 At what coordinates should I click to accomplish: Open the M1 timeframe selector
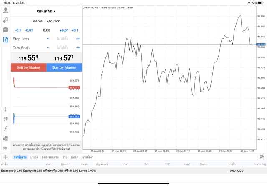click(x=5, y=148)
